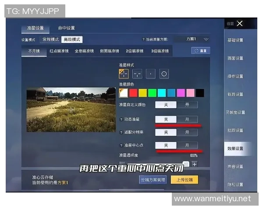Pick the blue crosshair color

pos(171,93)
